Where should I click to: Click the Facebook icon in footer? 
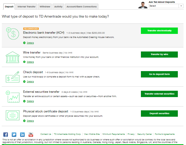coord(6,135)
